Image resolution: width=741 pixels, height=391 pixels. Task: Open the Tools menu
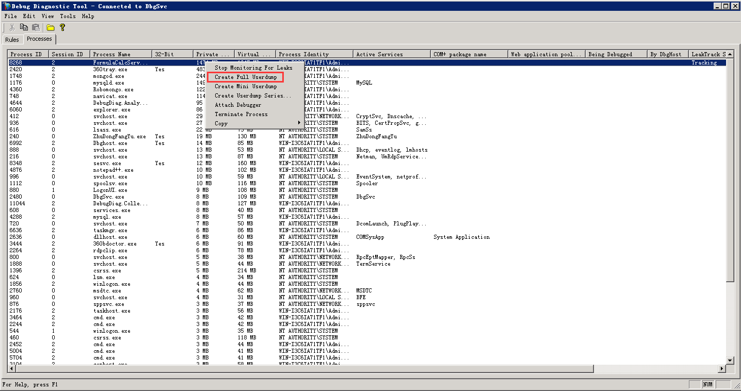pyautogui.click(x=68, y=16)
